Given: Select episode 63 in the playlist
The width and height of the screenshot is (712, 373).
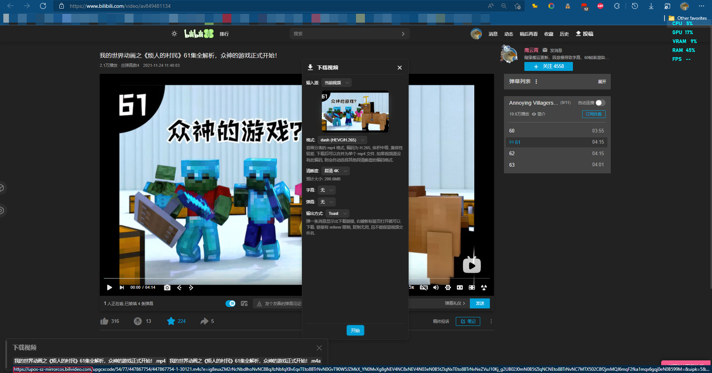Looking at the screenshot, I should pyautogui.click(x=557, y=165).
